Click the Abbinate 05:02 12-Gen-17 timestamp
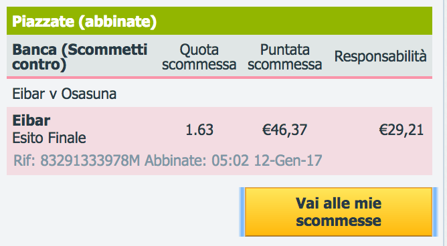Viewport: 447px width, 246px height. click(x=234, y=160)
